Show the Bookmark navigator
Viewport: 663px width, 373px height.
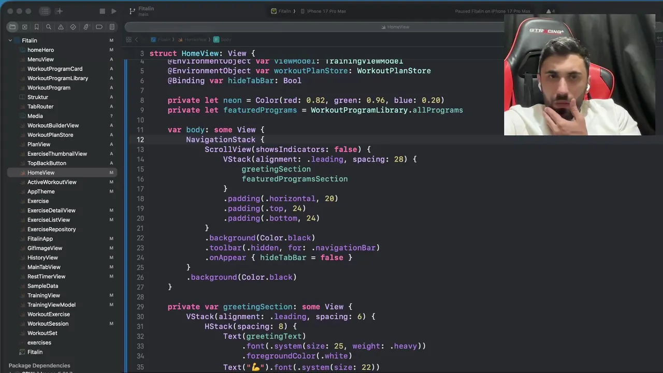pos(36,27)
